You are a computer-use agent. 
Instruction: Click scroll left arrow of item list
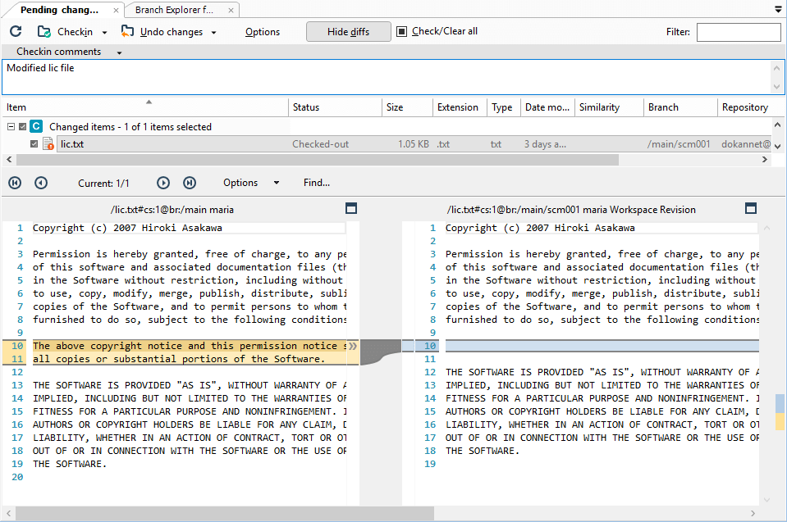pos(8,159)
